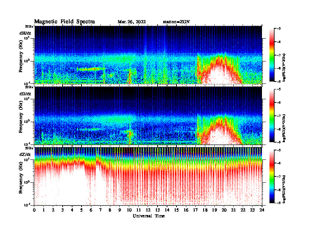The image size is (312, 241).
Task: Click hour "20" on the time axis
Action: coord(224,210)
